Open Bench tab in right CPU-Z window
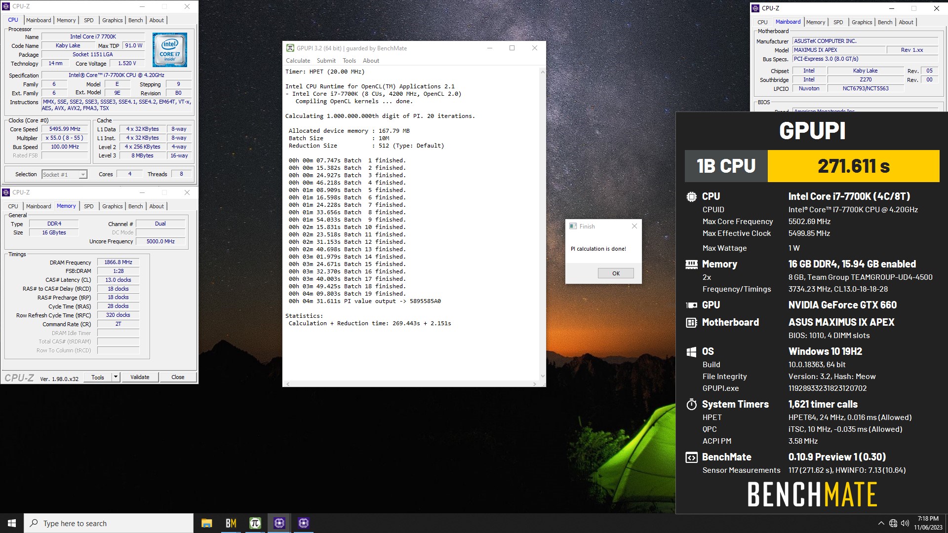Viewport: 948px width, 533px height. [885, 22]
